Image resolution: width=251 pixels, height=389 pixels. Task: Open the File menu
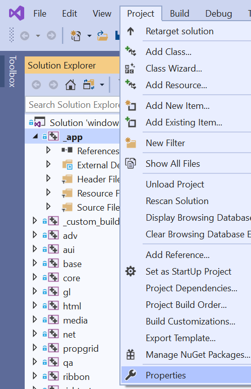[40, 14]
